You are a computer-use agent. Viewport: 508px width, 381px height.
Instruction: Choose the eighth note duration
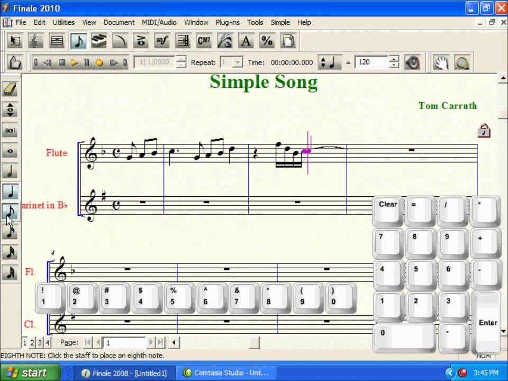pos(10,212)
